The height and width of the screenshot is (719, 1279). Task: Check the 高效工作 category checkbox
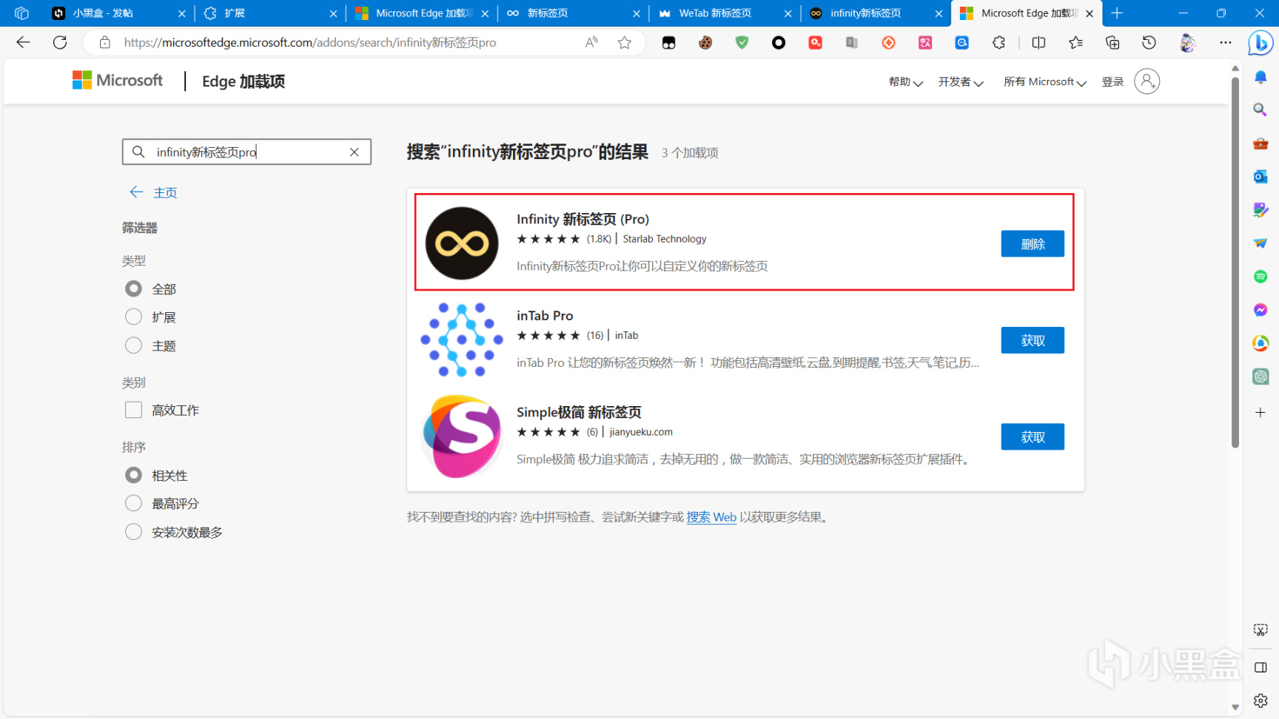point(133,410)
